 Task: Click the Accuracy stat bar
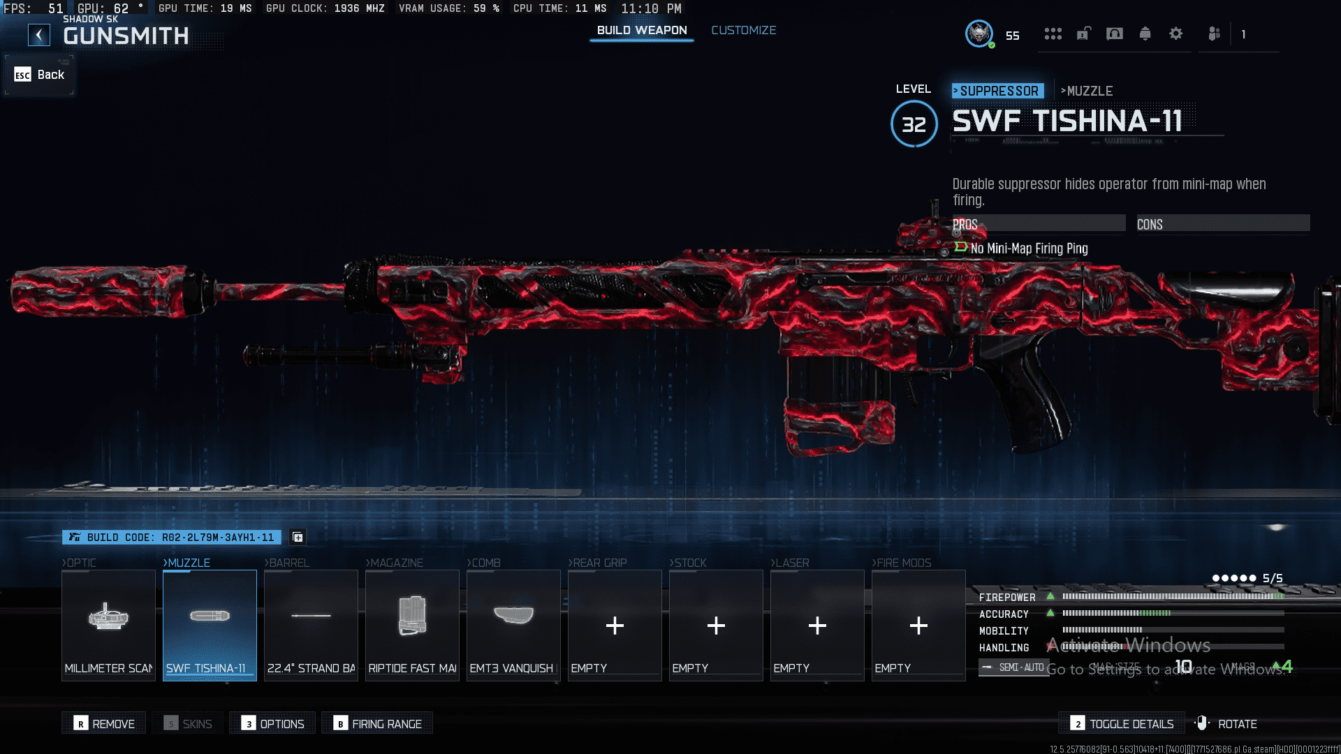[x=1173, y=614]
